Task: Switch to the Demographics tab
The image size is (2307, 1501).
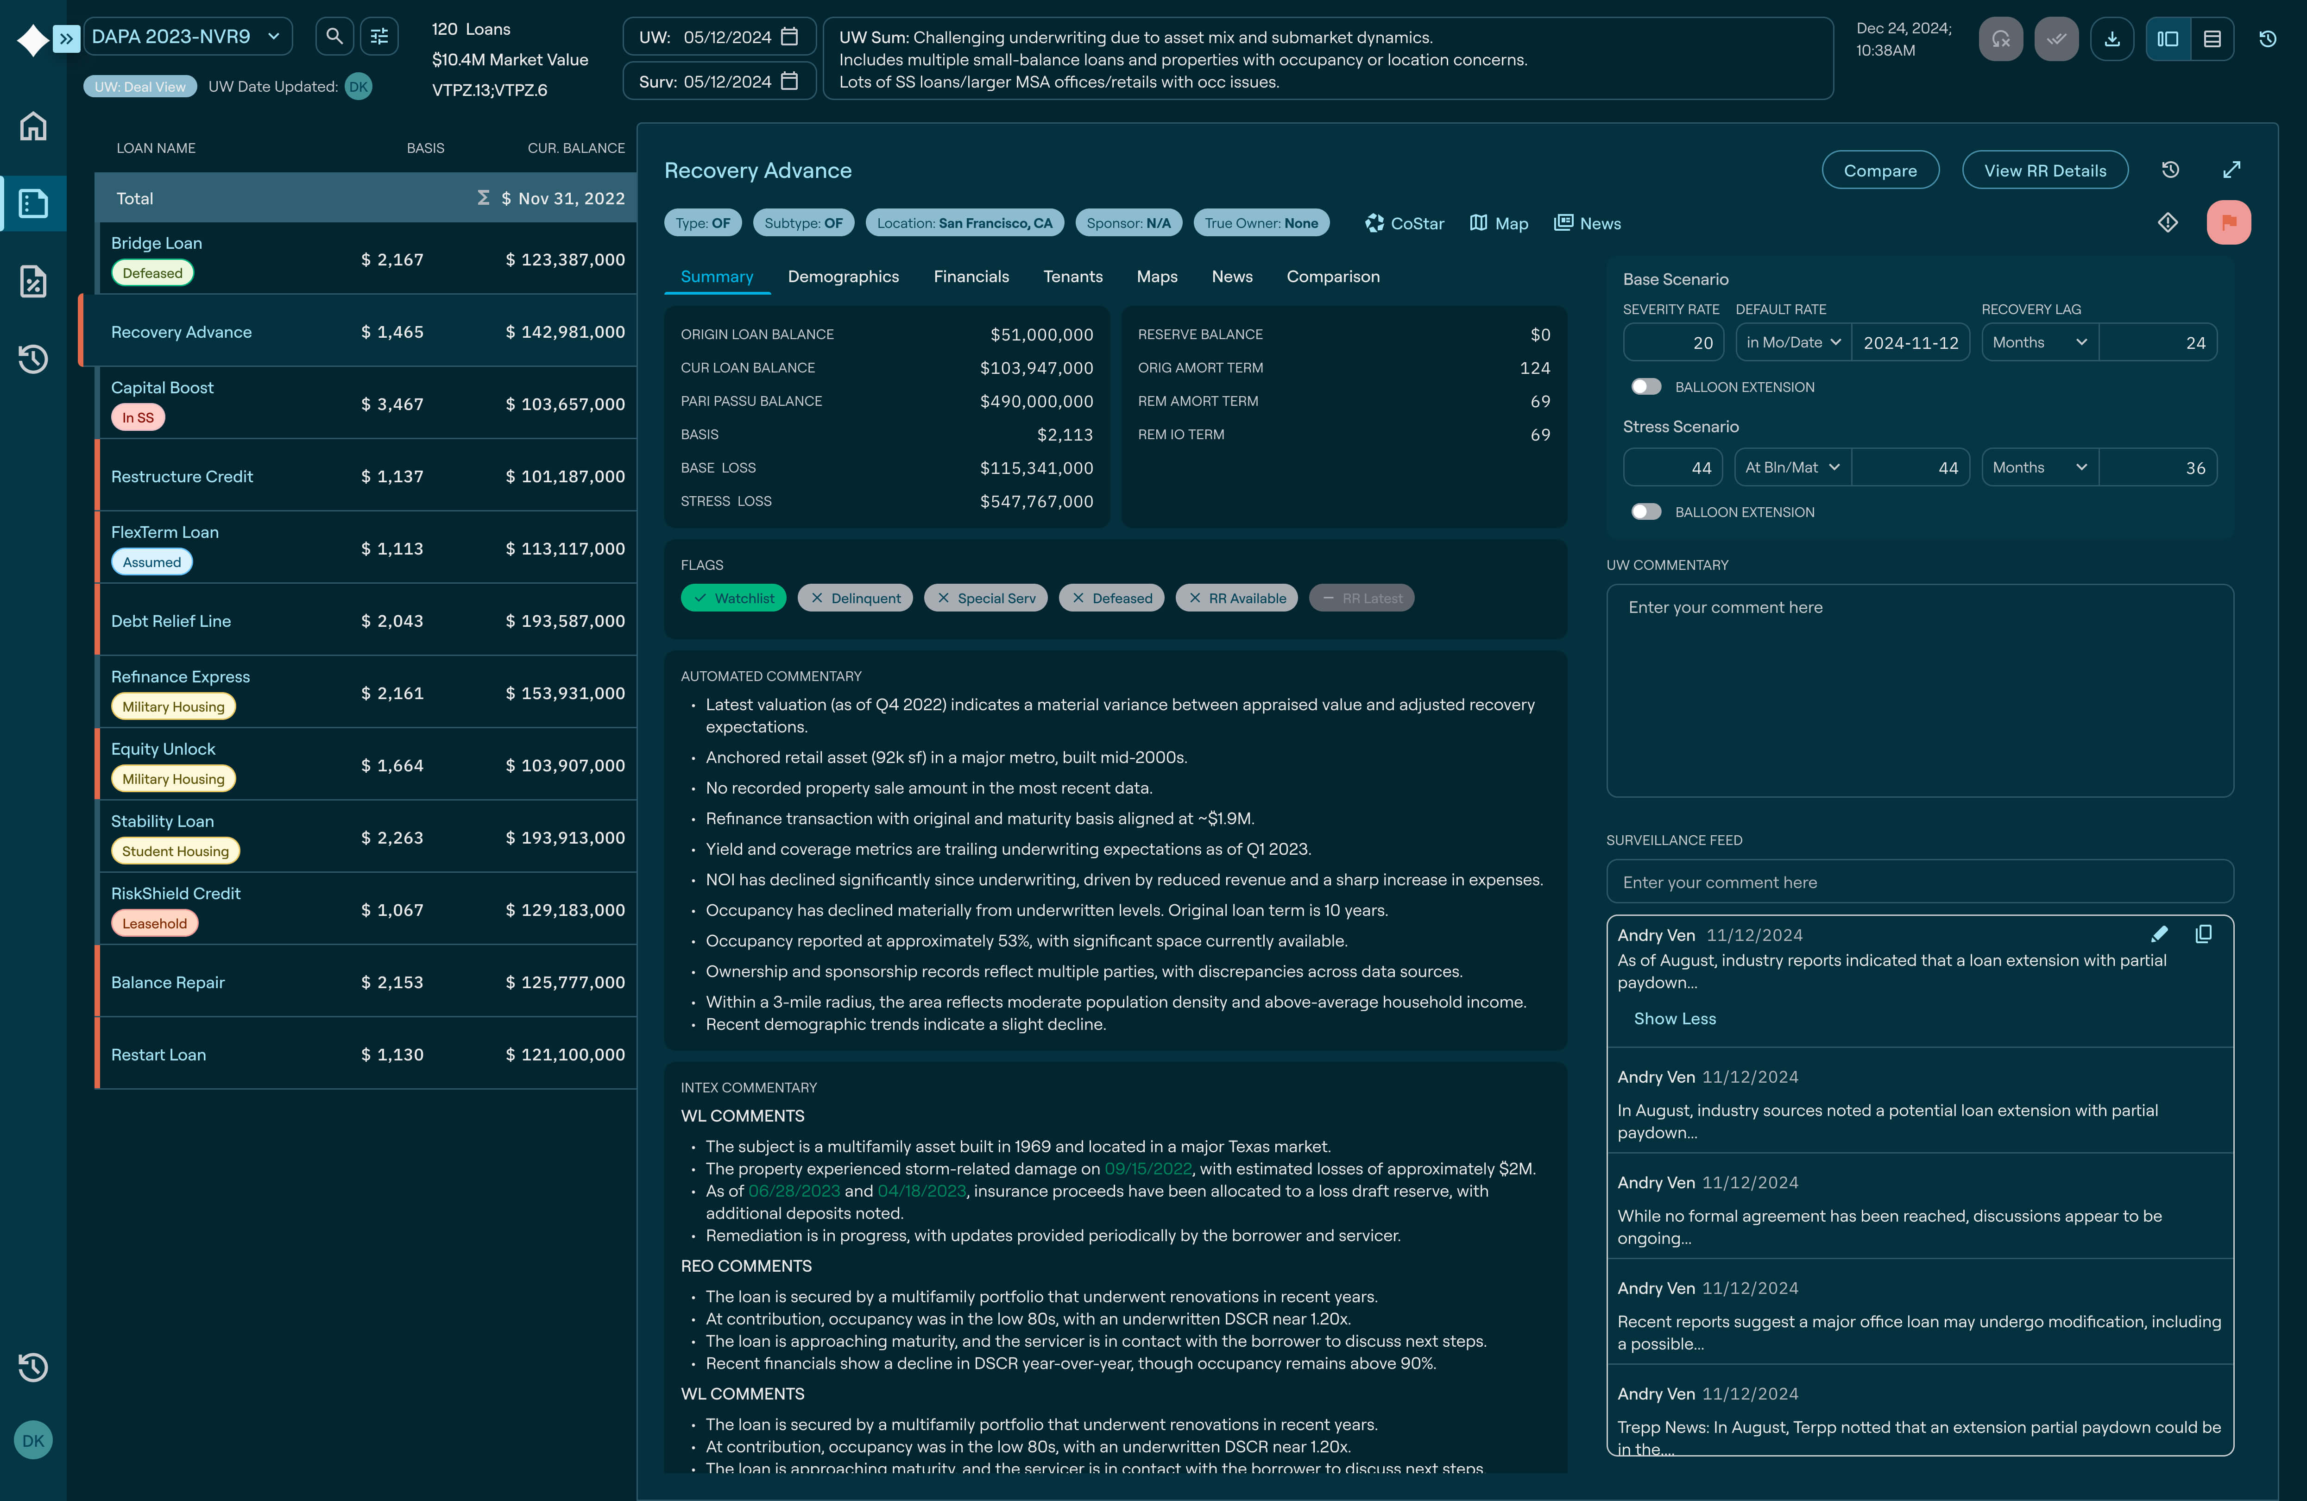Action: [x=842, y=277]
